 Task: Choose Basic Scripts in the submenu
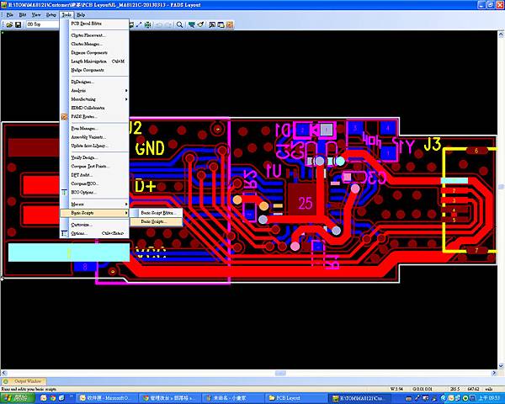157,221
